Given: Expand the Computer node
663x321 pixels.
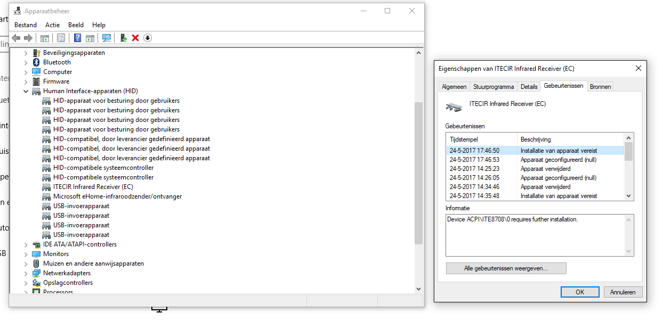Looking at the screenshot, I should 26,72.
